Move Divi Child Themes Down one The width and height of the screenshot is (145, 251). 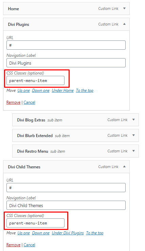41,233
